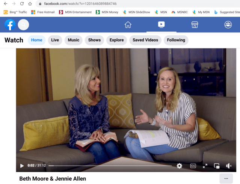Unmute the video volume
240x184 pixels.
click(229, 166)
